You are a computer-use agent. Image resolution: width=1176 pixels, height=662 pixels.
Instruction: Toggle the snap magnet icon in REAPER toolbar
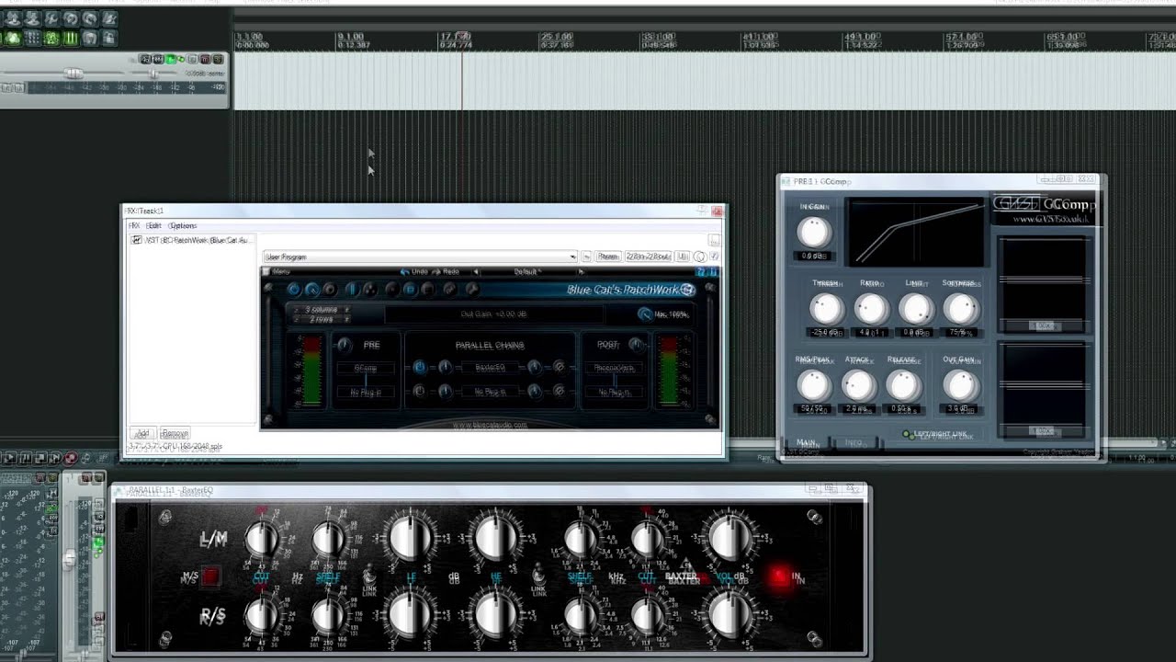pyautogui.click(x=90, y=38)
